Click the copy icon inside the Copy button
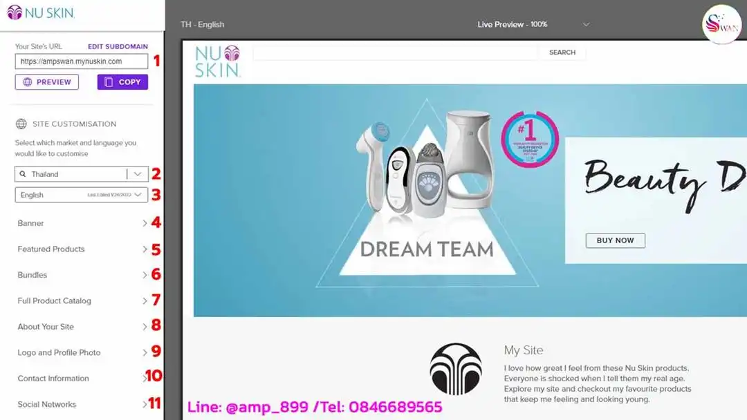This screenshot has height=420, width=747. tap(109, 82)
